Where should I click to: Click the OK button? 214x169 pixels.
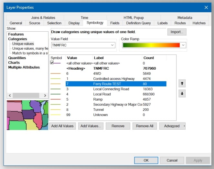(146, 160)
